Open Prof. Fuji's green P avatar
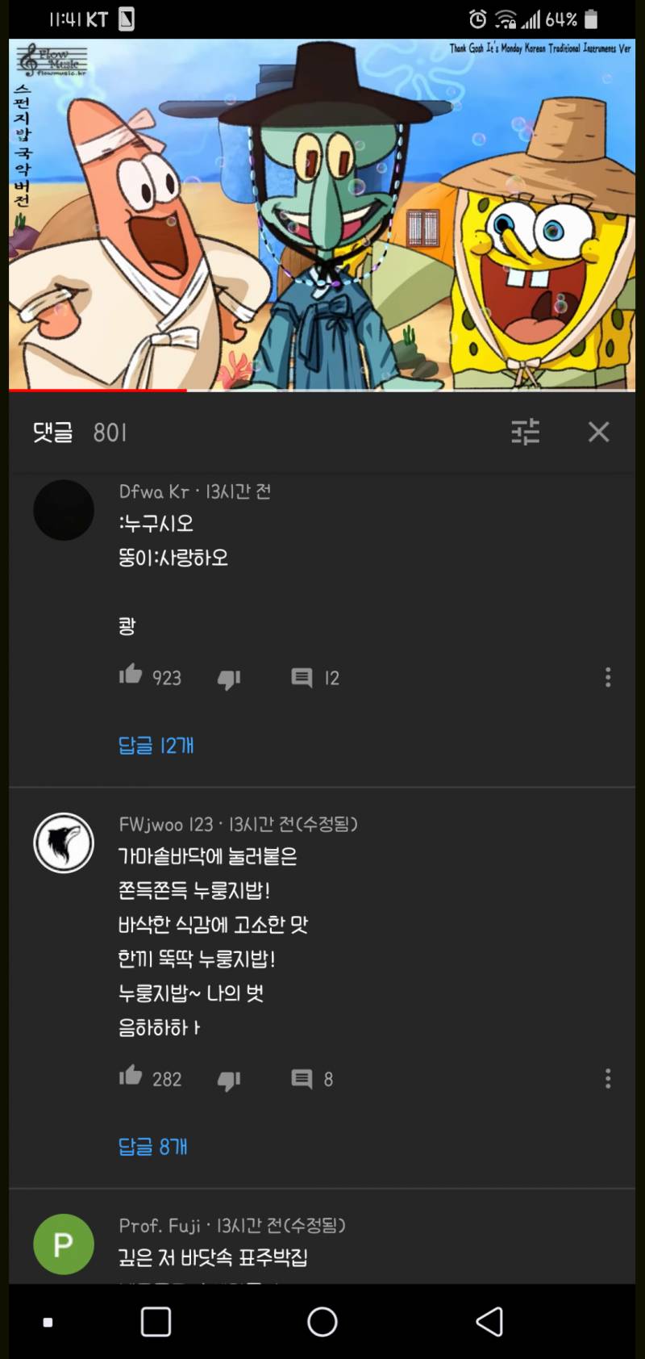The height and width of the screenshot is (1359, 645). tap(64, 1244)
